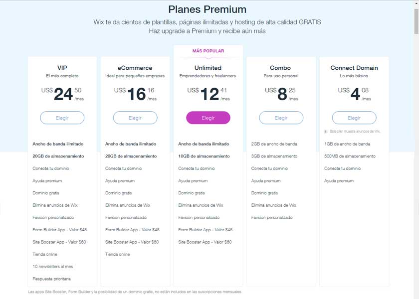Click the US$4.08 Connect Domain price
The image size is (419, 299).
click(x=355, y=93)
